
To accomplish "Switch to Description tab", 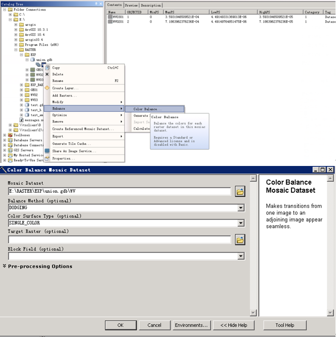I will coord(151,5).
